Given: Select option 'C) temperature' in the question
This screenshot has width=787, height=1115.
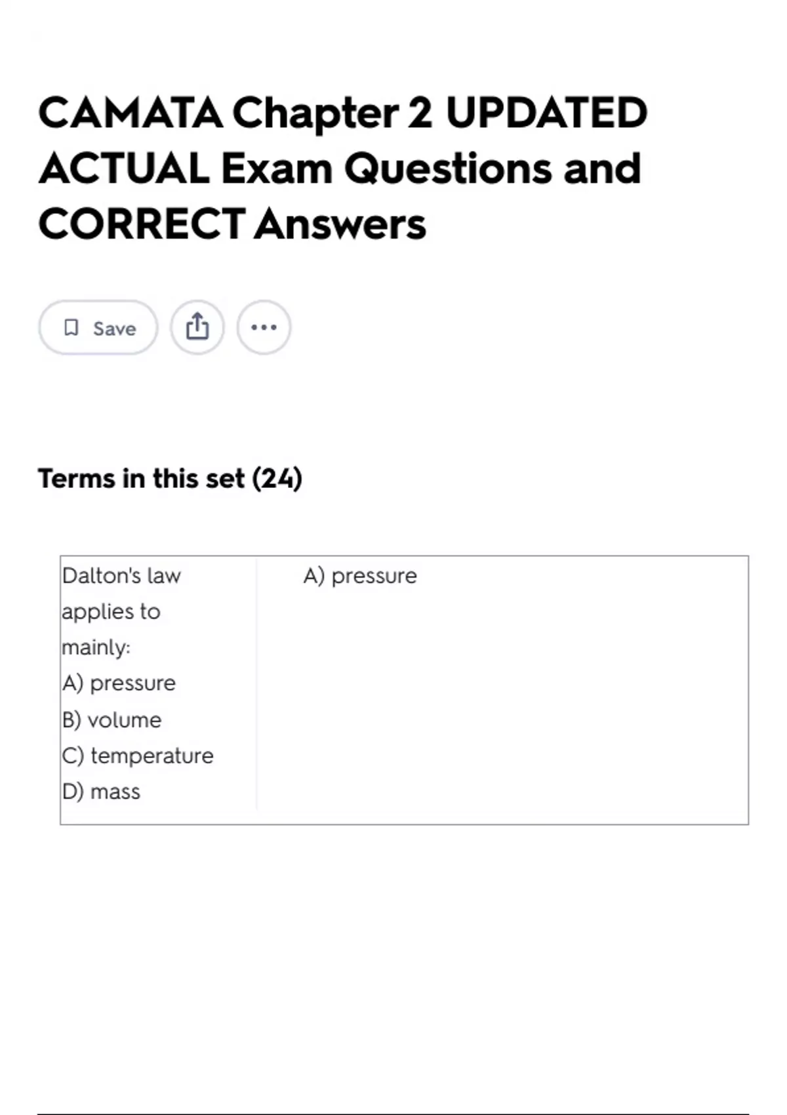Looking at the screenshot, I should pos(138,756).
